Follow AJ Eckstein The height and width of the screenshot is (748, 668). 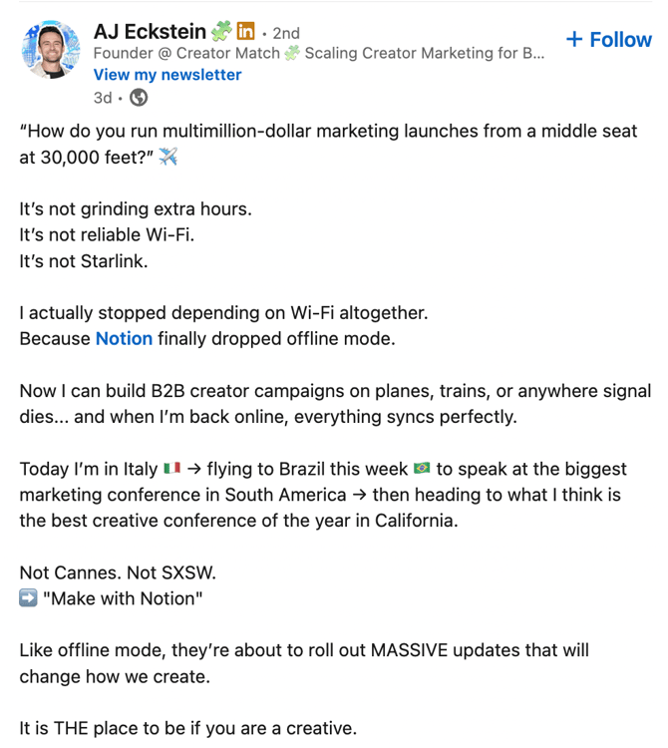[608, 40]
